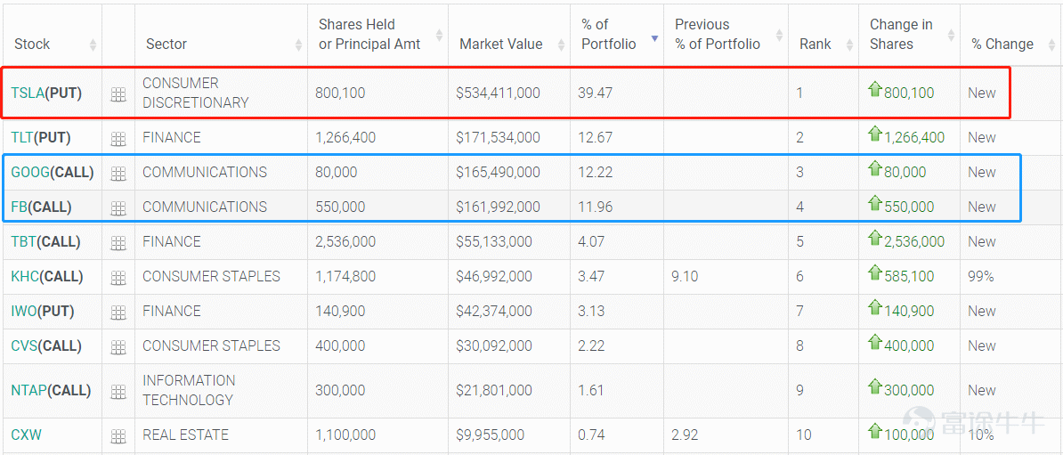Open grid icon in CVS(CALL) row
This screenshot has width=1063, height=455.
[x=118, y=346]
